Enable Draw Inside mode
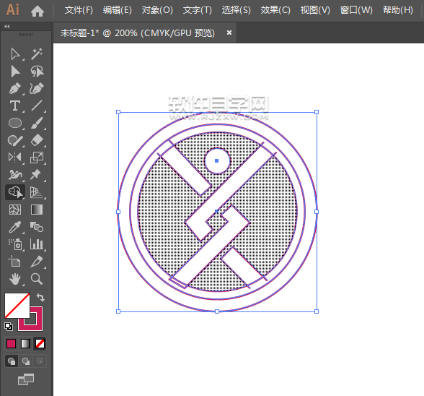The image size is (424, 396). tap(40, 361)
